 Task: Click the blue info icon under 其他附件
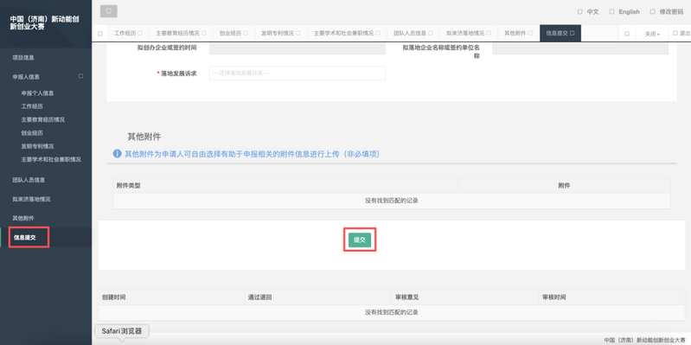(x=118, y=154)
